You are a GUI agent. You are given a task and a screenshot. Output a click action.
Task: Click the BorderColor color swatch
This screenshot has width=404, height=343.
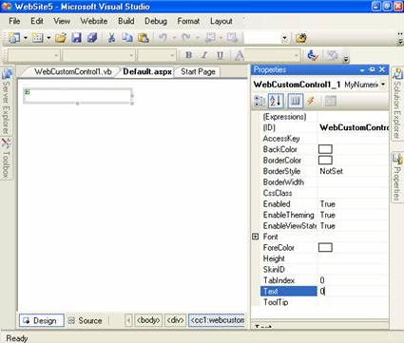point(325,160)
